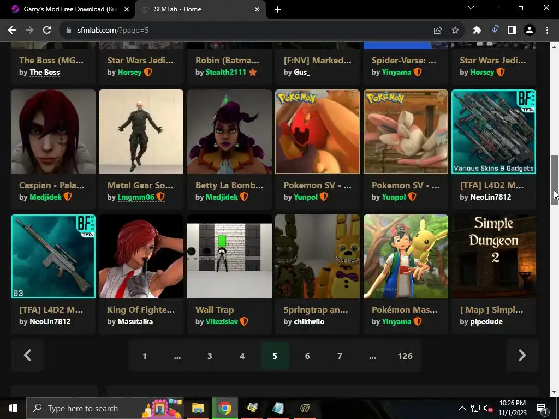The width and height of the screenshot is (559, 419).
Task: Open the Various Skins & Gadgets thumbnail
Action: (493, 132)
